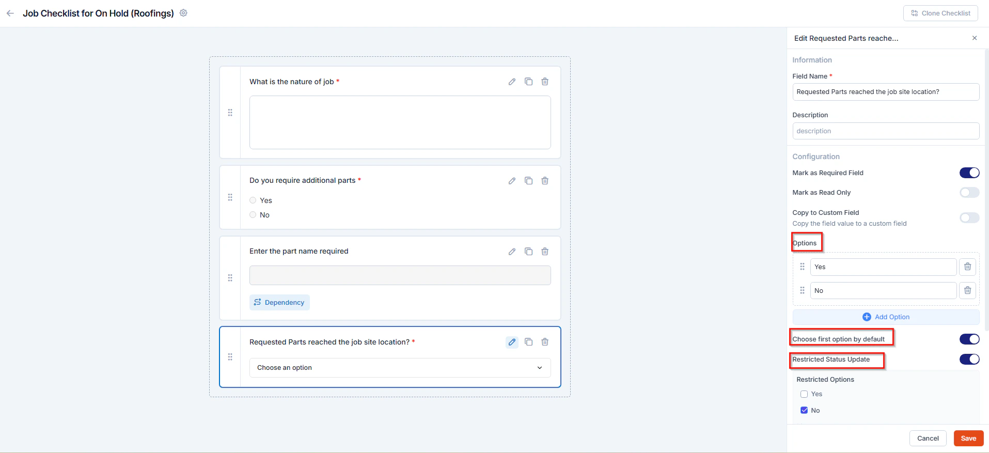Delete the 'Enter the part name required' field
The height and width of the screenshot is (453, 989).
tap(545, 252)
